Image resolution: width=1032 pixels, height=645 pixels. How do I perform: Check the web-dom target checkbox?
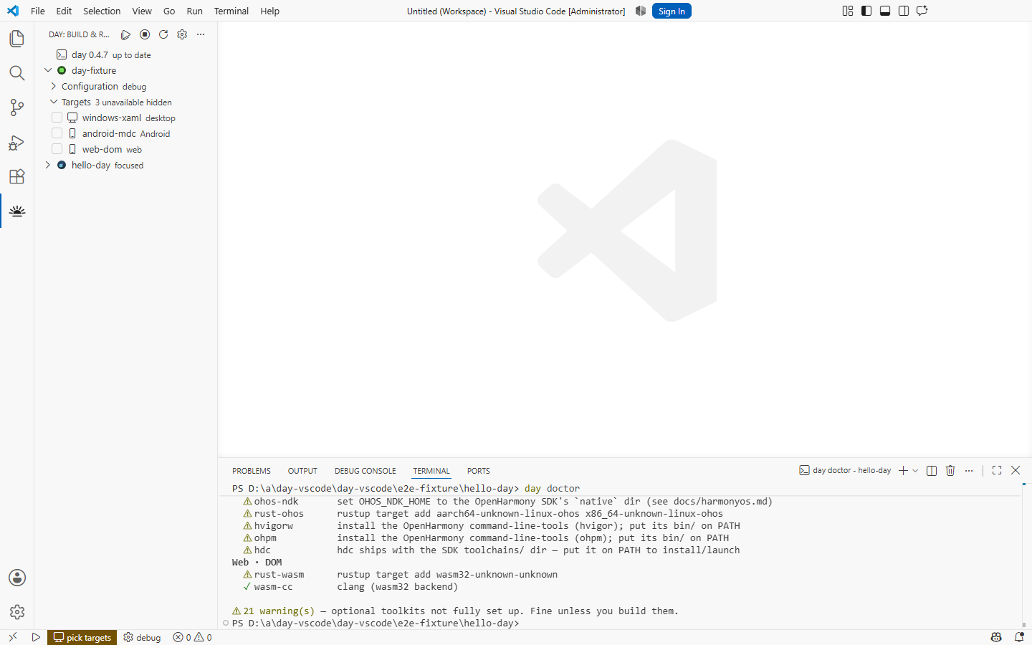tap(57, 149)
